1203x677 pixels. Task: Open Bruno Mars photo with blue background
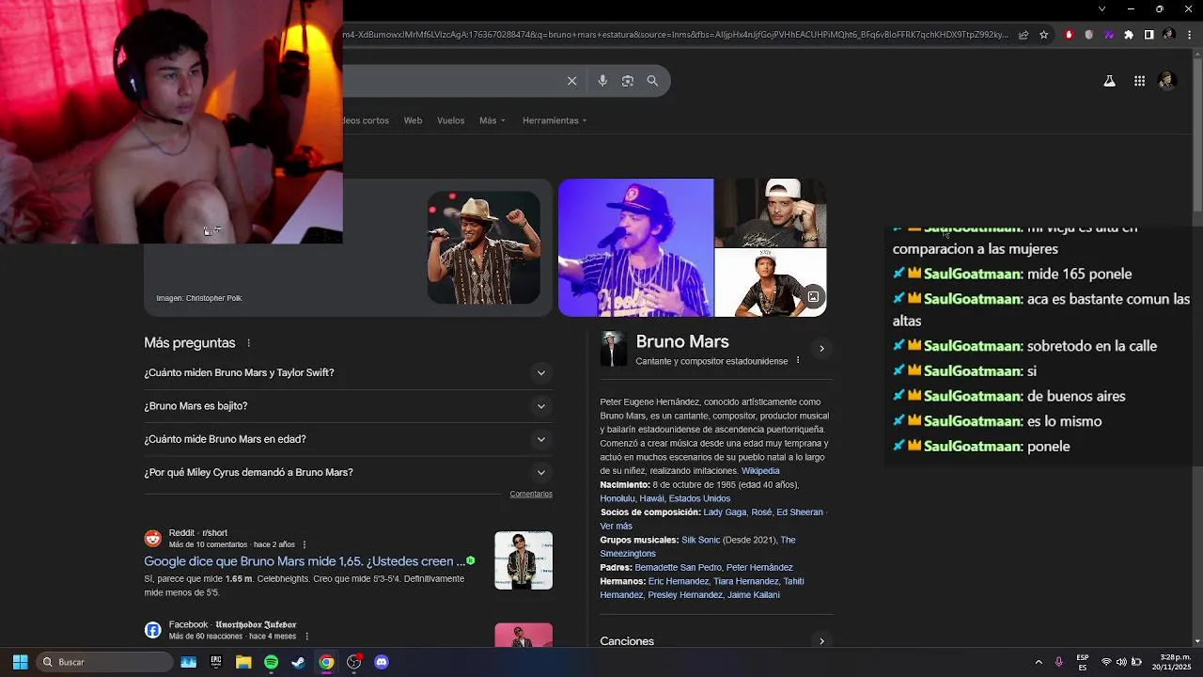(635, 247)
